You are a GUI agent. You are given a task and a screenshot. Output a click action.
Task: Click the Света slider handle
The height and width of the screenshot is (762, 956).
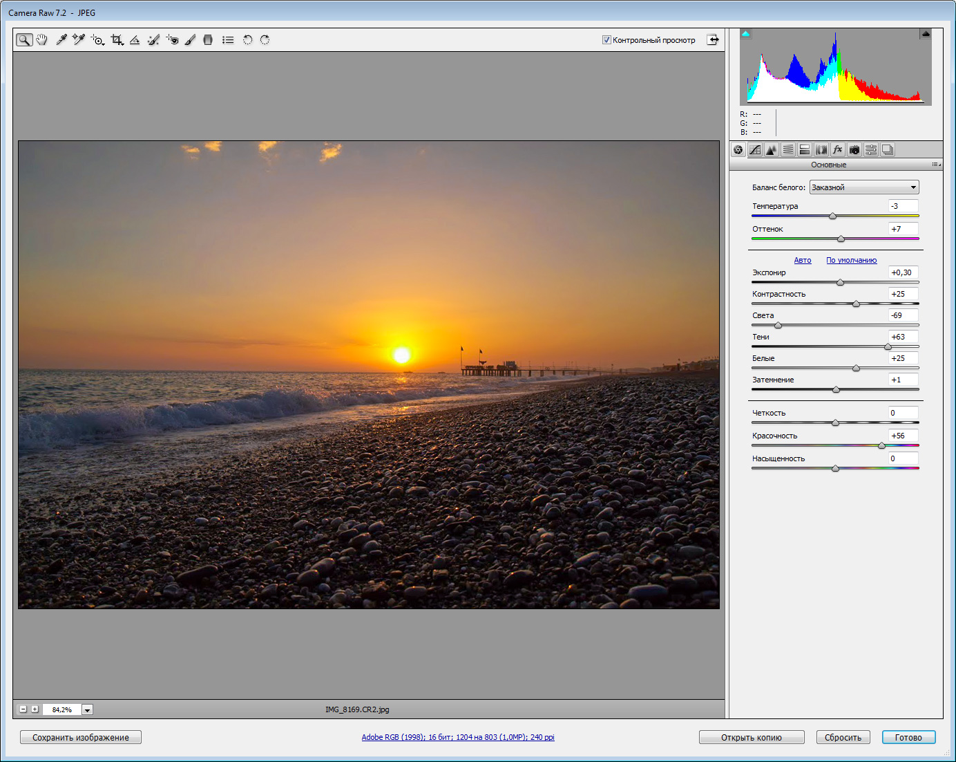778,325
